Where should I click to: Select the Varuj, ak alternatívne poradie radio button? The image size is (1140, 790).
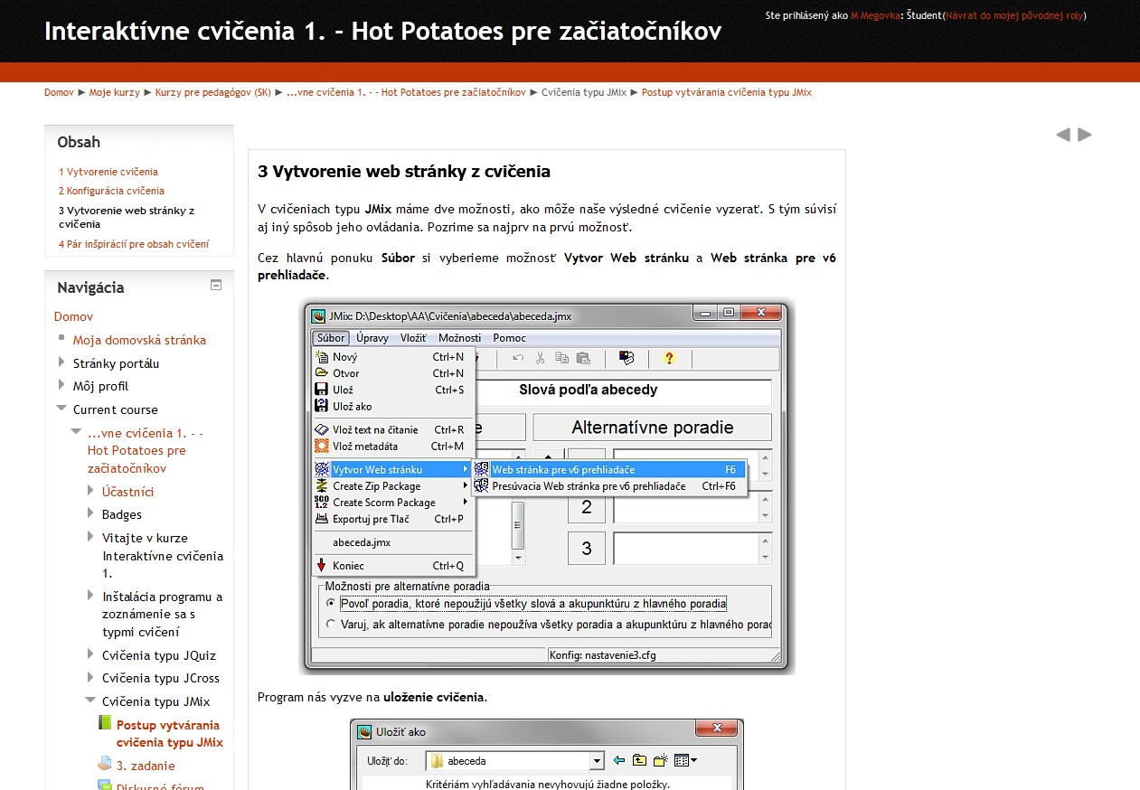(x=330, y=624)
